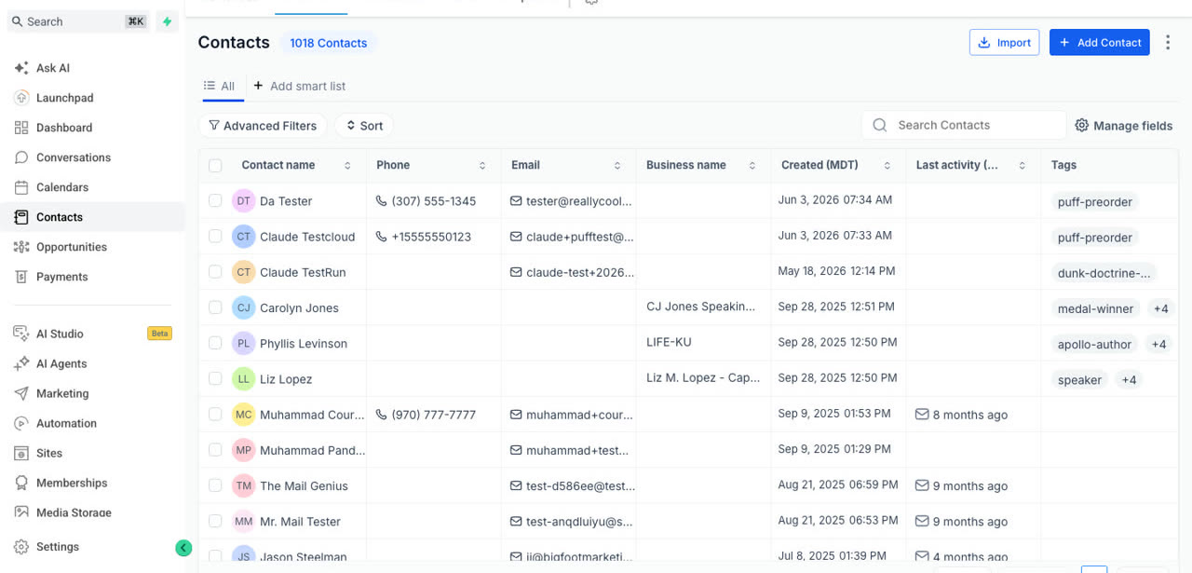Open Liz Lopez contact link
Screen dimensions: 1192x573
point(286,379)
